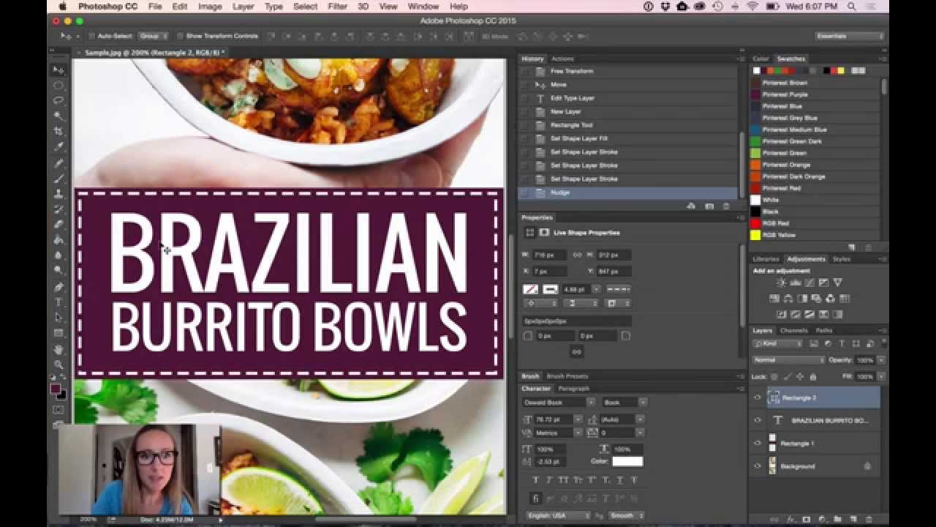Hide the BRAZILIAN BURRITO BO... text layer
Viewport: 936px width, 527px height.
pos(758,420)
